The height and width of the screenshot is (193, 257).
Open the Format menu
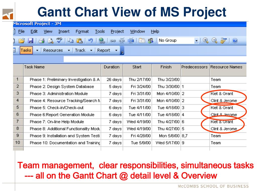click(x=82, y=31)
